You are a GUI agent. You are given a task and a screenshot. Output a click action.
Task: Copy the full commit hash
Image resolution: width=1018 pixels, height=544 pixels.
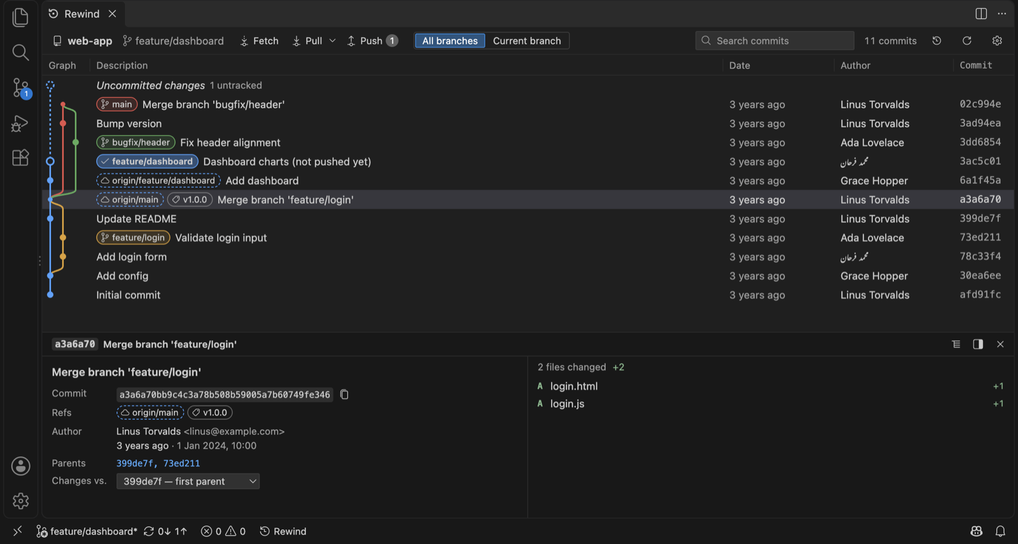(344, 395)
